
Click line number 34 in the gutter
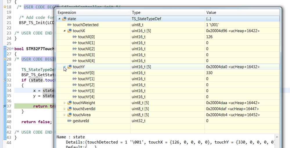click(x=9, y=90)
